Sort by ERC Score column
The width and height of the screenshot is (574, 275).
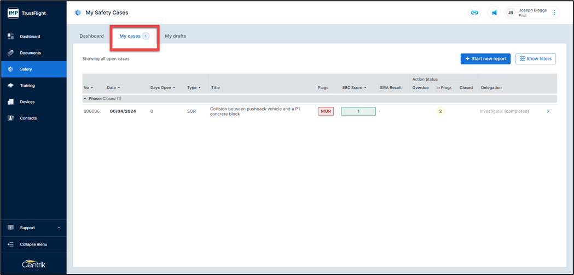354,87
